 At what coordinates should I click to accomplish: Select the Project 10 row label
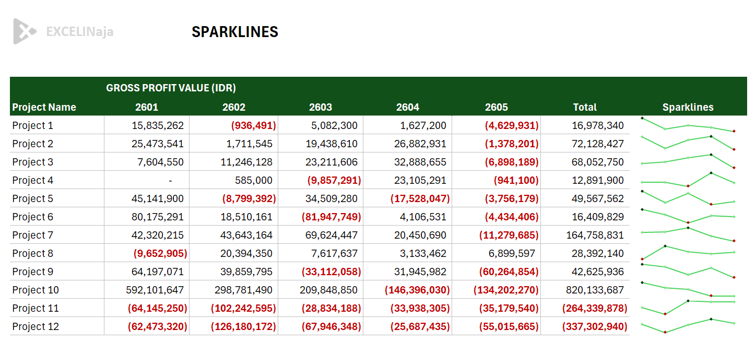(x=36, y=290)
